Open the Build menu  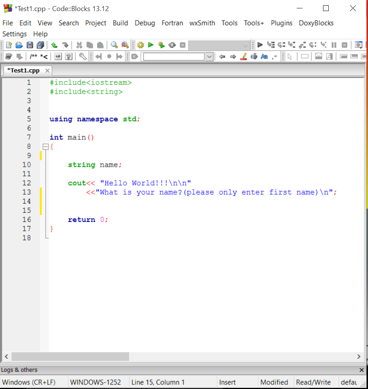(120, 23)
